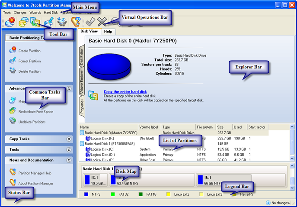Expand the Copy Tasks section

click(x=68, y=139)
